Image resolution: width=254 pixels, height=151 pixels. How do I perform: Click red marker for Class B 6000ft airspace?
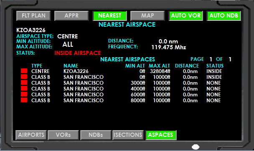pyautogui.click(x=24, y=94)
